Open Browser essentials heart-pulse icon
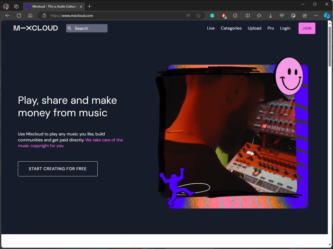 pyautogui.click(x=282, y=16)
